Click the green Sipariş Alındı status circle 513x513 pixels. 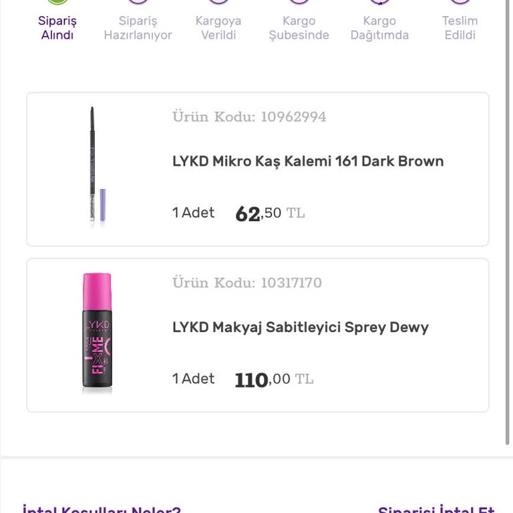[57, 2]
